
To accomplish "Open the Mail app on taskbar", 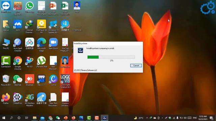I will 43,118.
